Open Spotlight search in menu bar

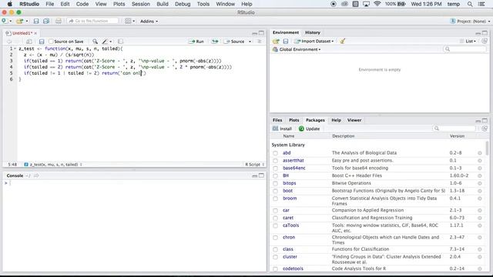(x=470, y=4)
